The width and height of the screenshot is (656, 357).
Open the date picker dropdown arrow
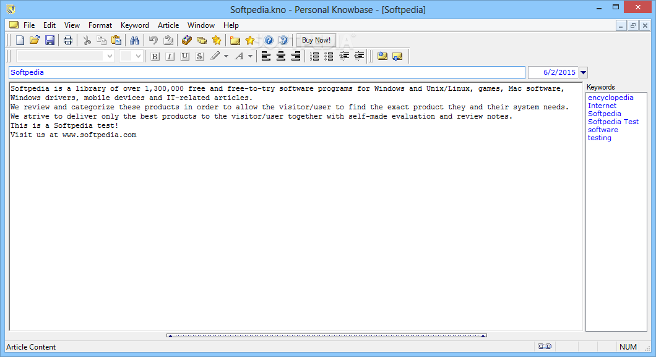583,72
